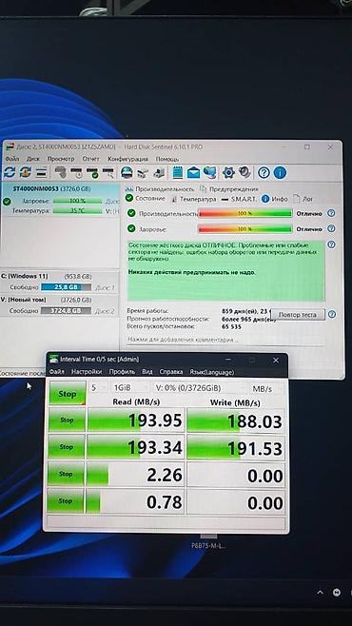Switch to the Инфо tab
352x626 pixels.
tap(275, 199)
